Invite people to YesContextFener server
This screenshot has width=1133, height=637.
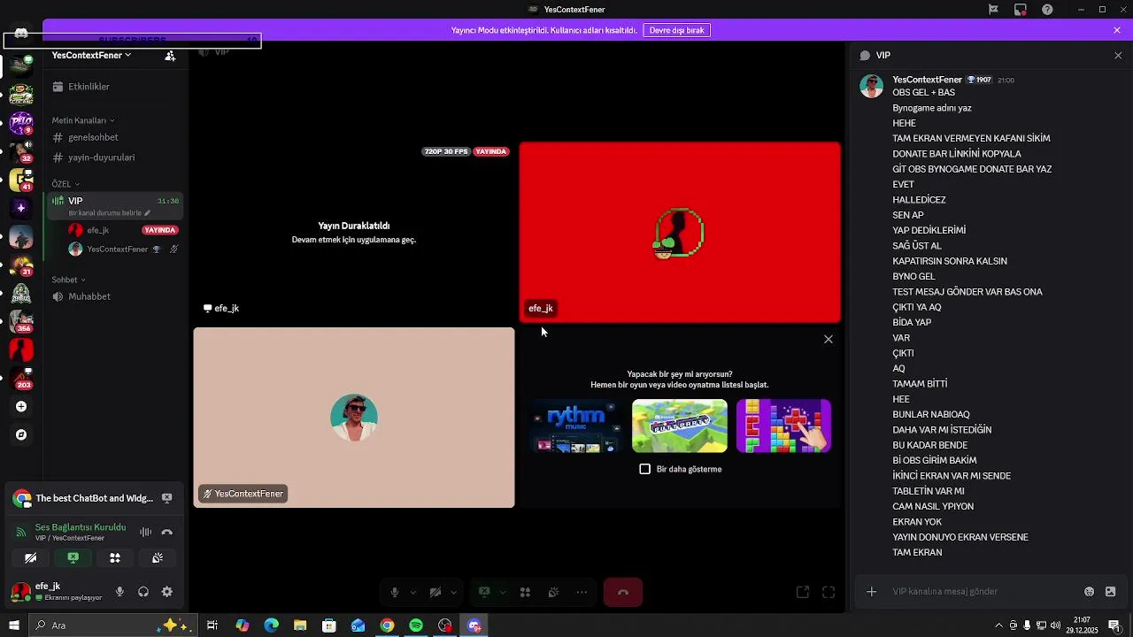170,56
